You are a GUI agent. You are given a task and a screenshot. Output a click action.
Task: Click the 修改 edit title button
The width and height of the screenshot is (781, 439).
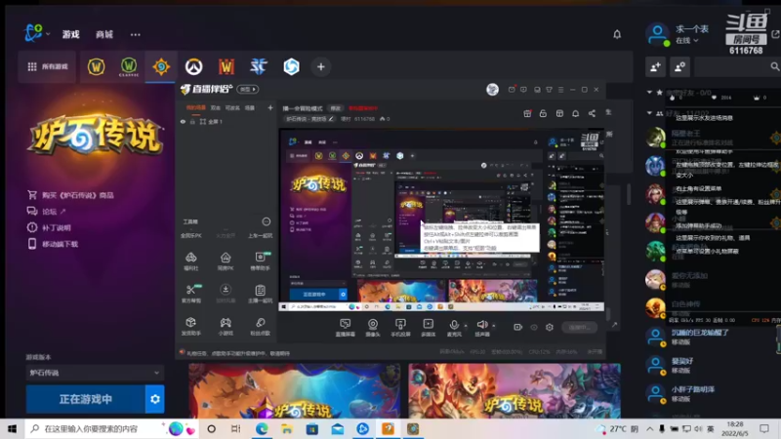[335, 108]
